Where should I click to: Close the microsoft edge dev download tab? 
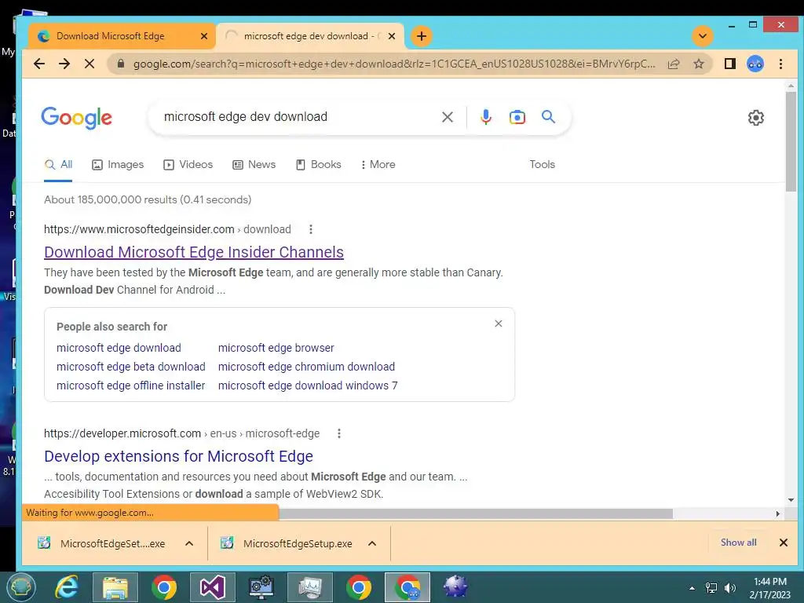coord(392,36)
